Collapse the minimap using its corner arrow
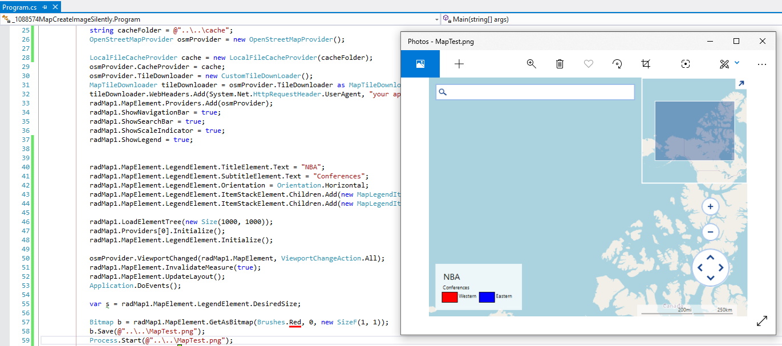Viewport: 782px width, 346px height. 741,84
